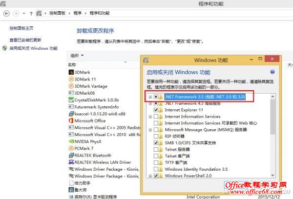Open the 组织 dropdown menu
This screenshot has width=293, height=199.
77,56
